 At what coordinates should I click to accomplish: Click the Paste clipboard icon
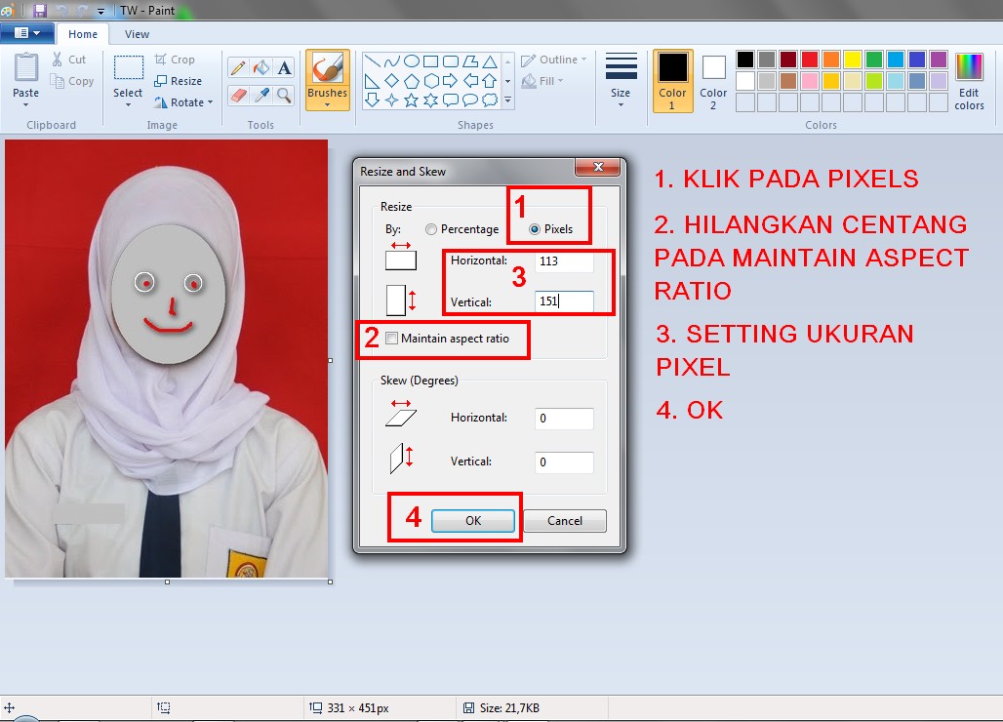point(26,68)
